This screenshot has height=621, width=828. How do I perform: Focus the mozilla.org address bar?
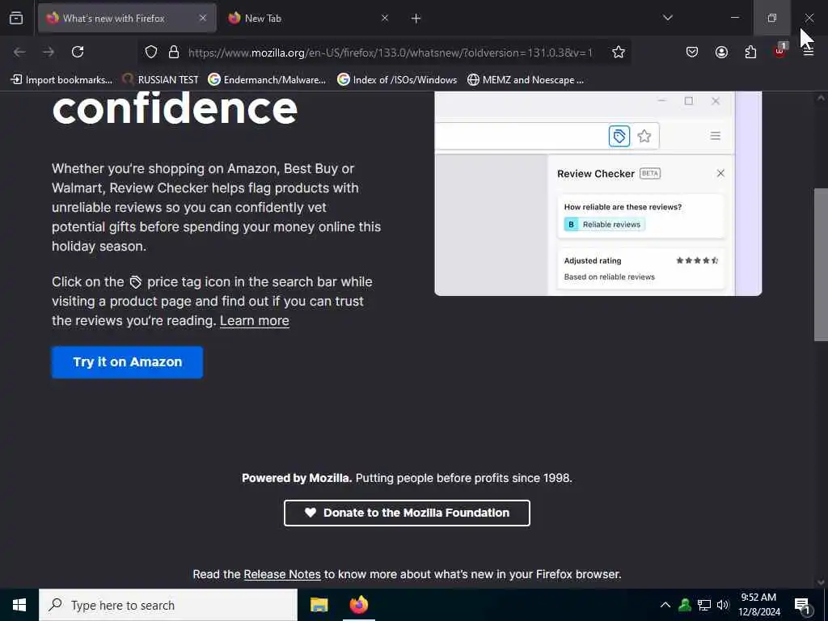coord(391,53)
